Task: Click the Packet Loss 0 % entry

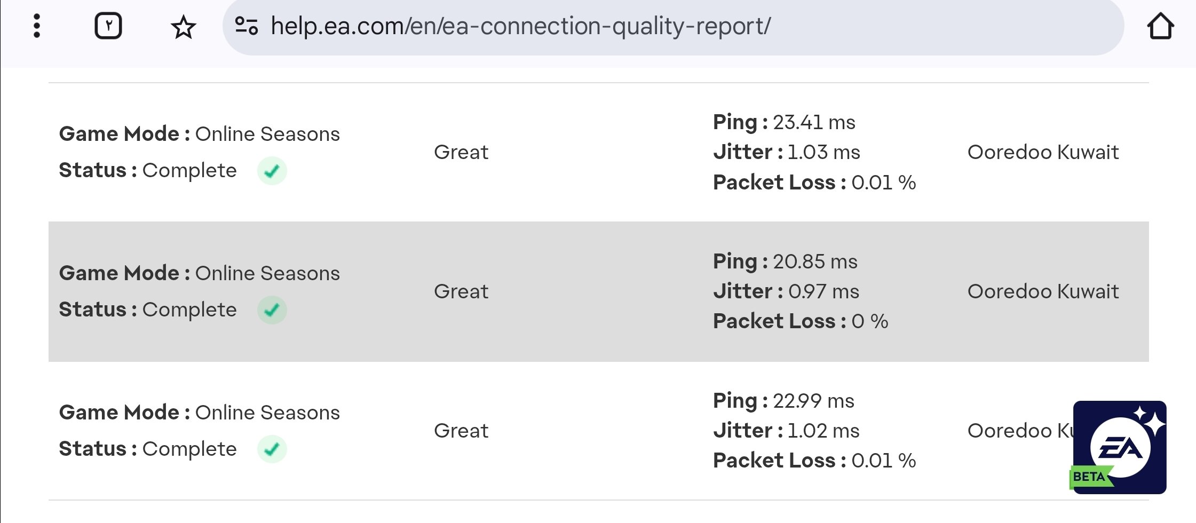Action: point(801,321)
